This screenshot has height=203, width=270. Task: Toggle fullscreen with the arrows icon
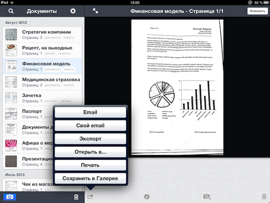pos(96,11)
